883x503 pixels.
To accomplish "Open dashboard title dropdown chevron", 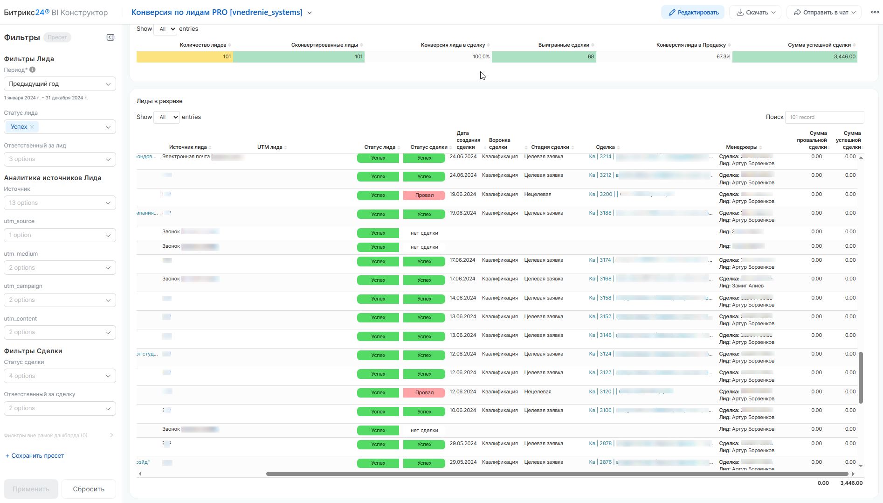I will coord(310,13).
